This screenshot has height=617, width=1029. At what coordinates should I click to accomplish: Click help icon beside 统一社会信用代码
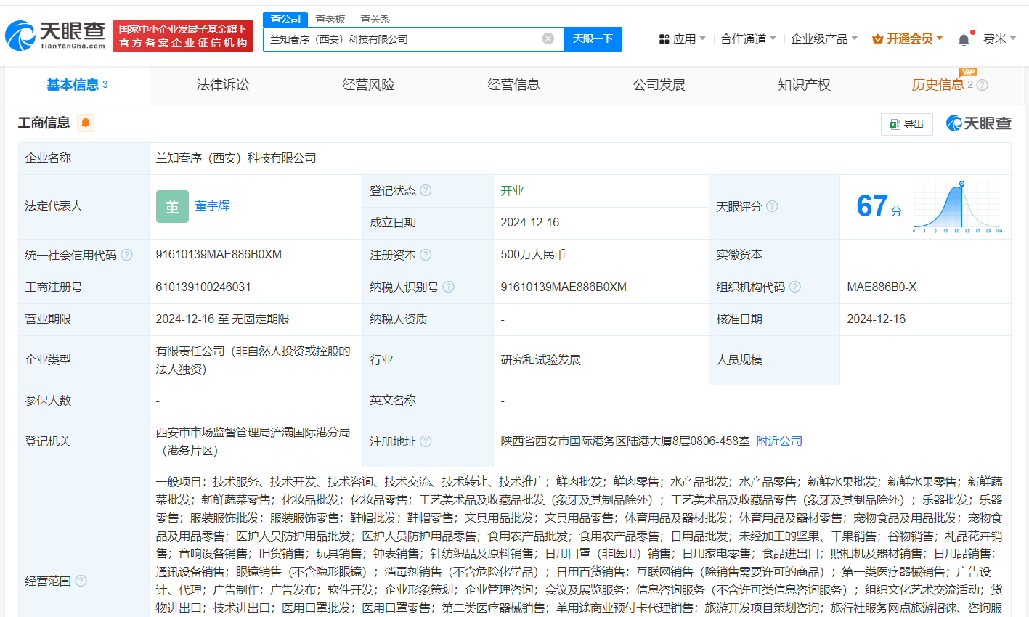point(127,255)
